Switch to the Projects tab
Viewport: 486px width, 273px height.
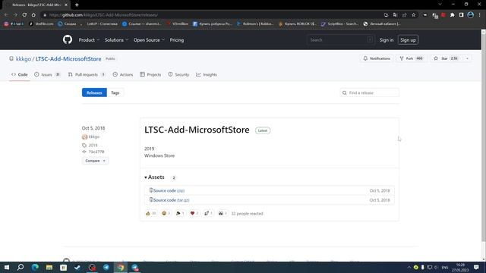(150, 74)
